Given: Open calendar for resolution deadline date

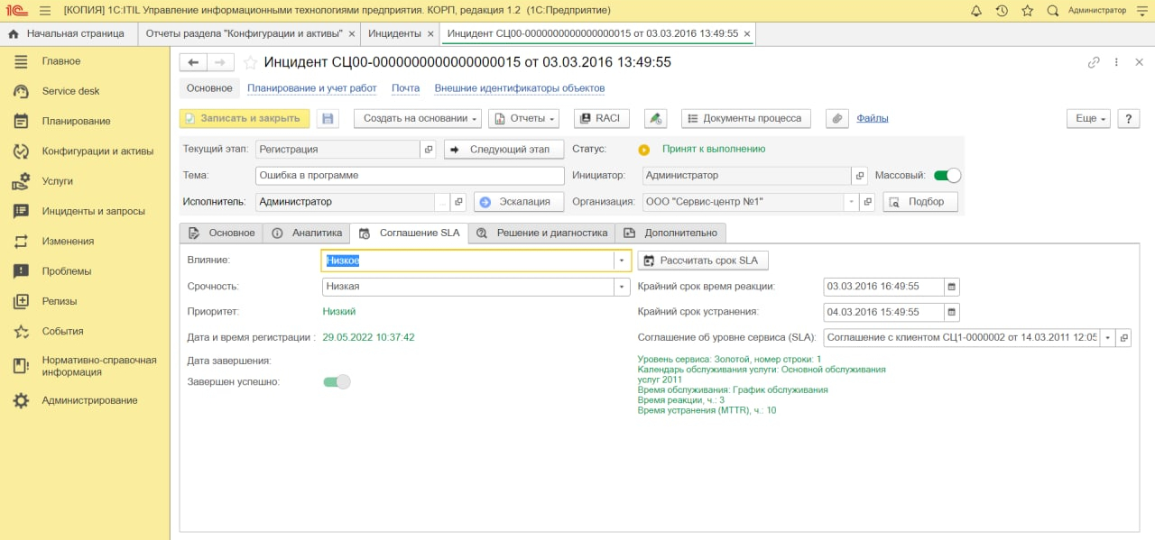Looking at the screenshot, I should (951, 312).
